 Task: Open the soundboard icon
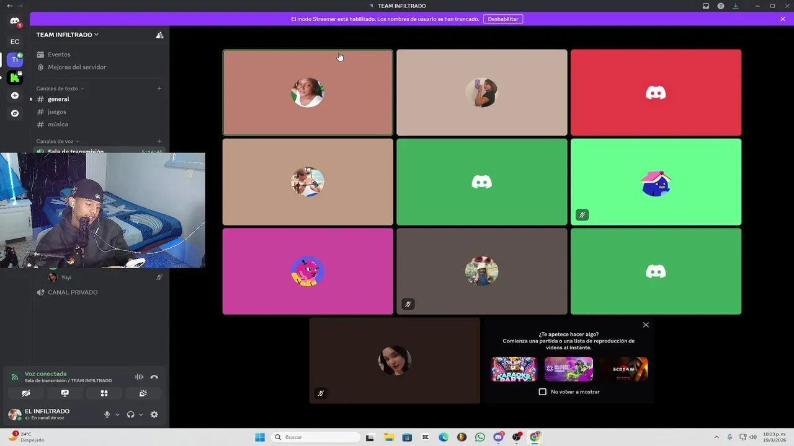(x=143, y=393)
